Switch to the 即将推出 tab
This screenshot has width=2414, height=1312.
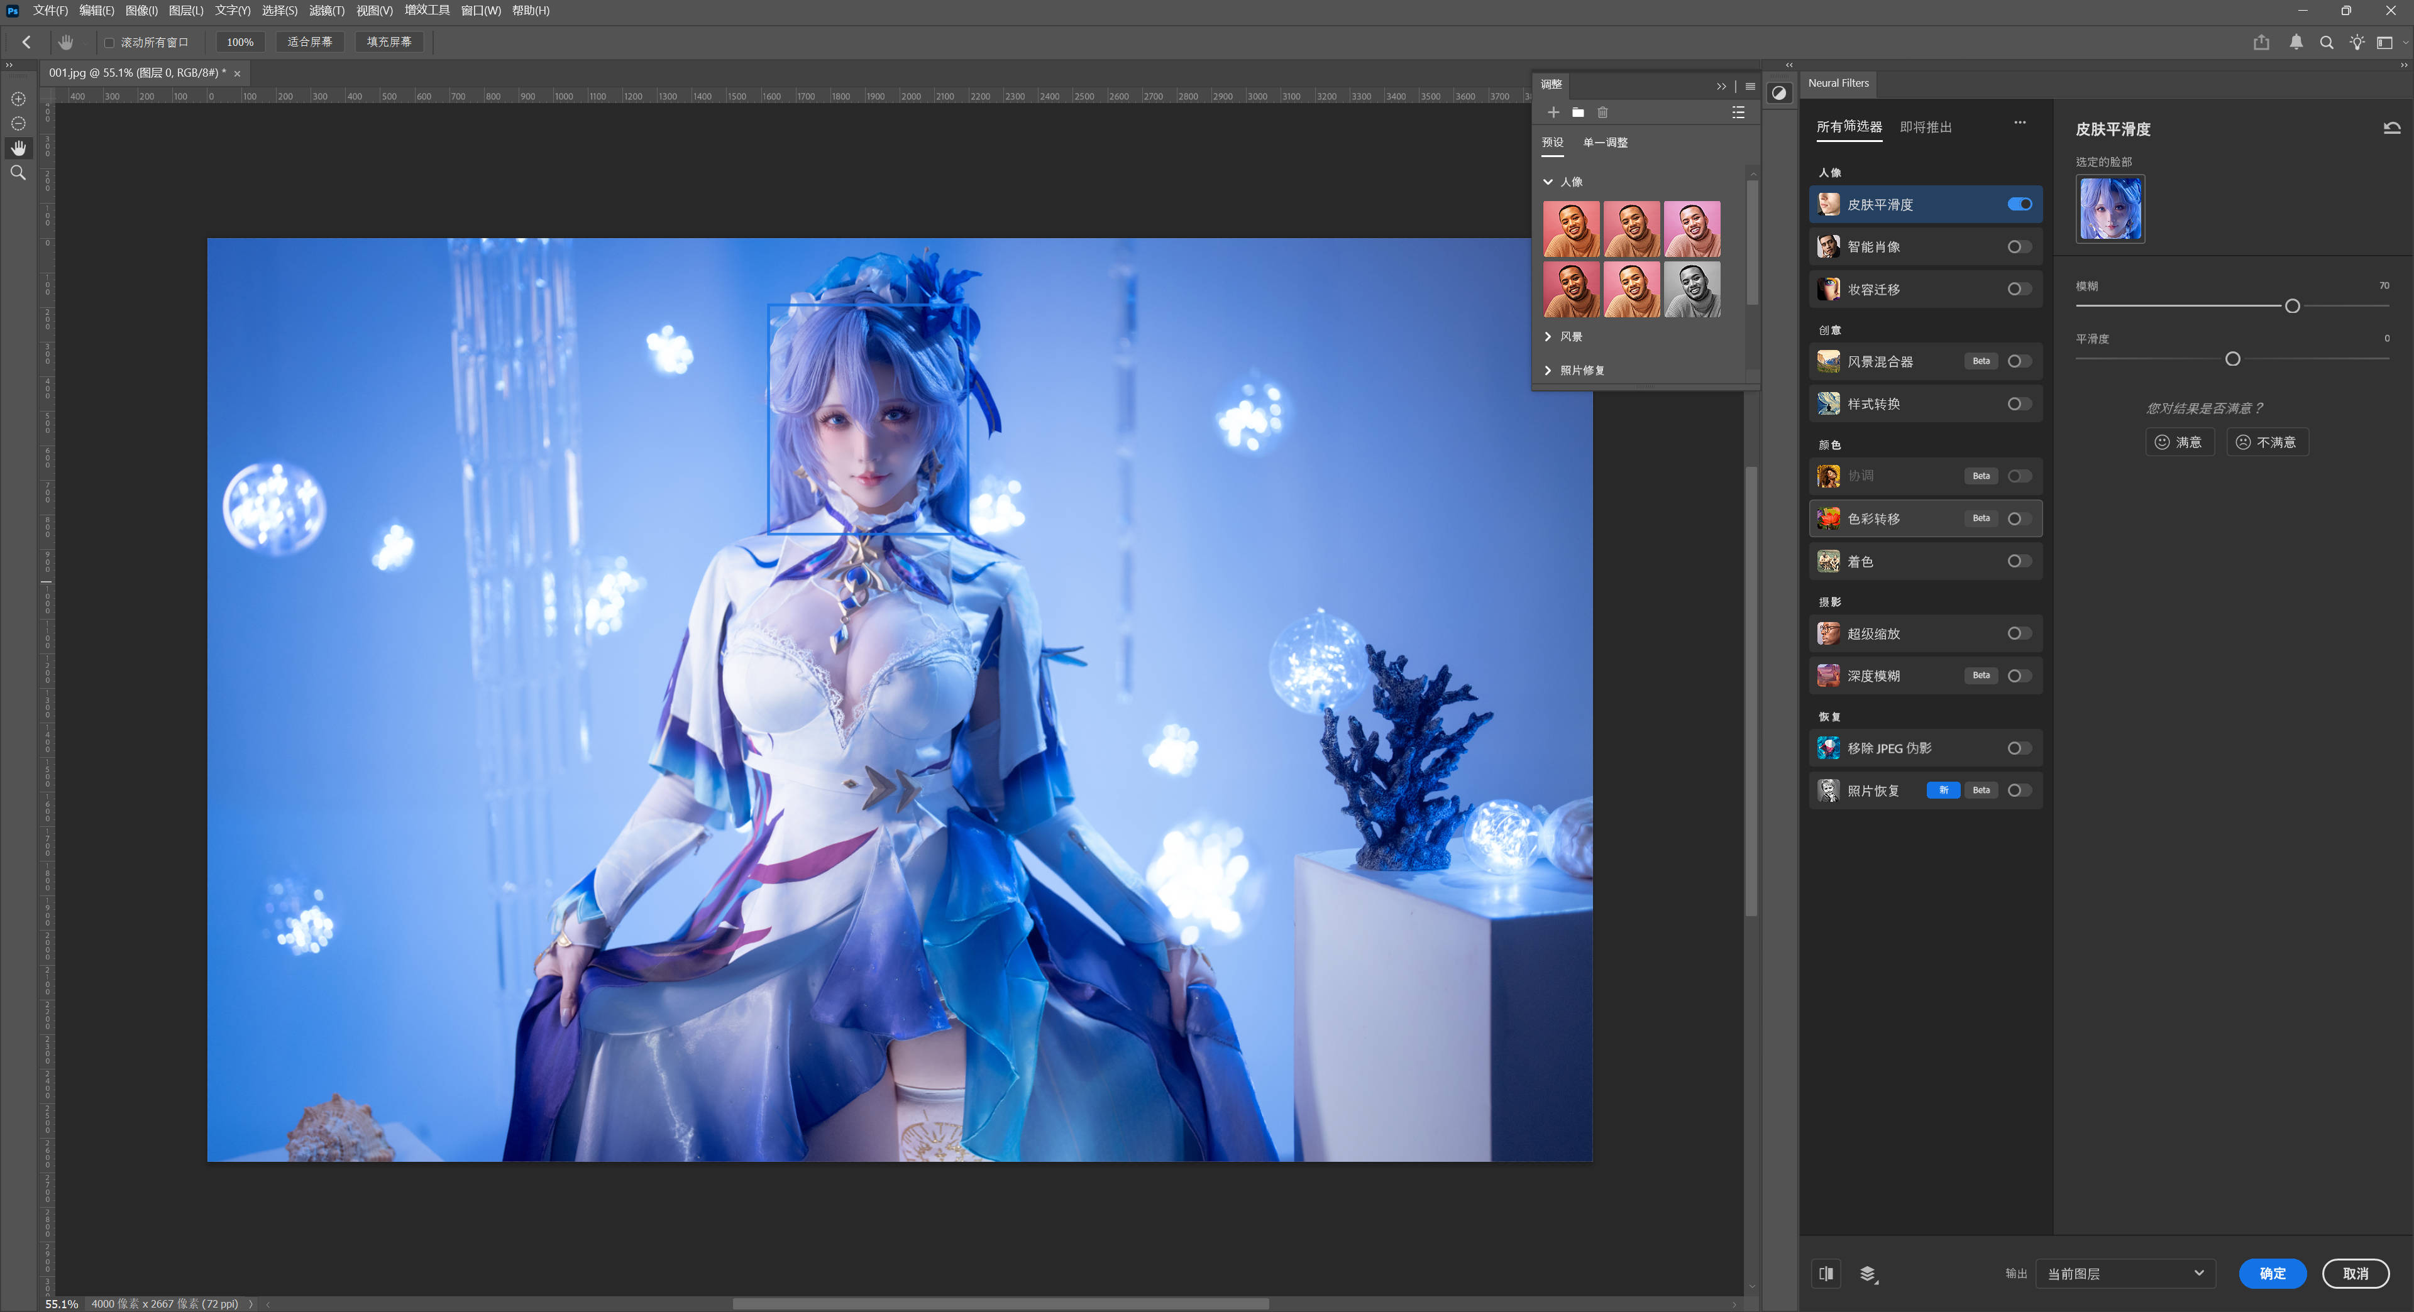coord(1925,128)
